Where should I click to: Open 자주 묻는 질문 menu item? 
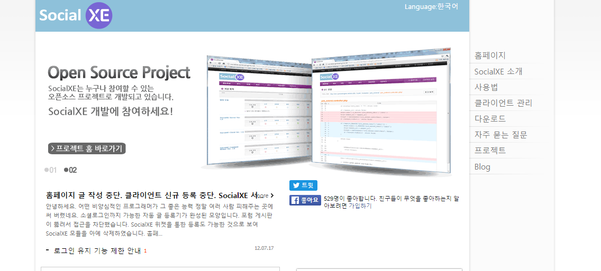500,135
